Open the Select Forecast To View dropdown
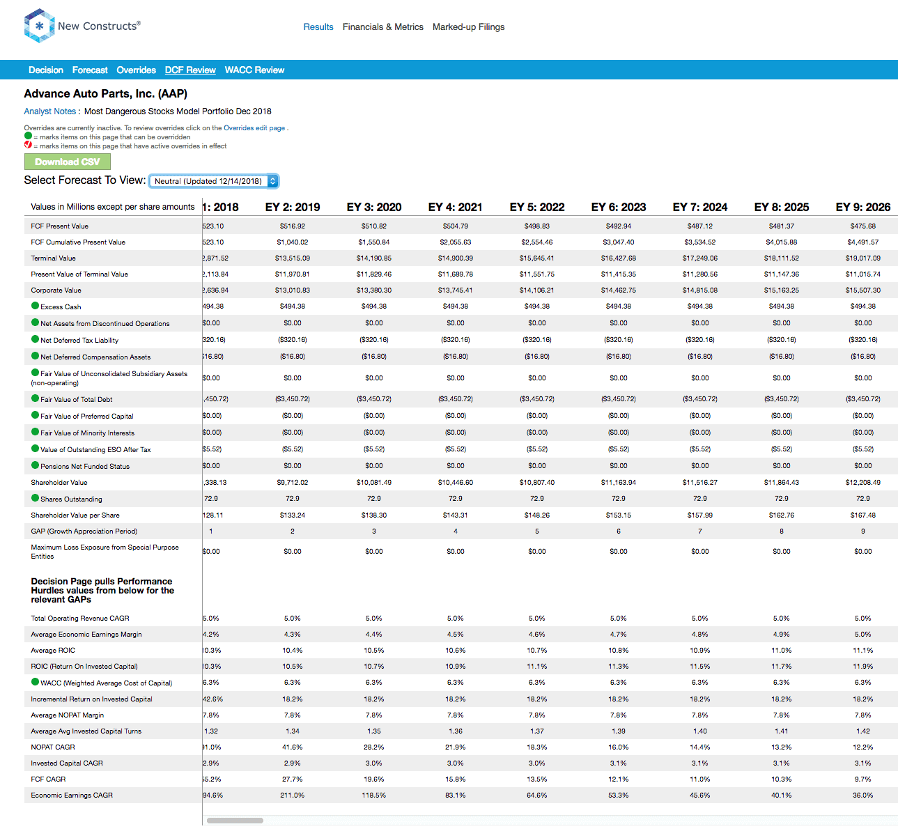Image resolution: width=898 pixels, height=838 pixels. [x=214, y=181]
